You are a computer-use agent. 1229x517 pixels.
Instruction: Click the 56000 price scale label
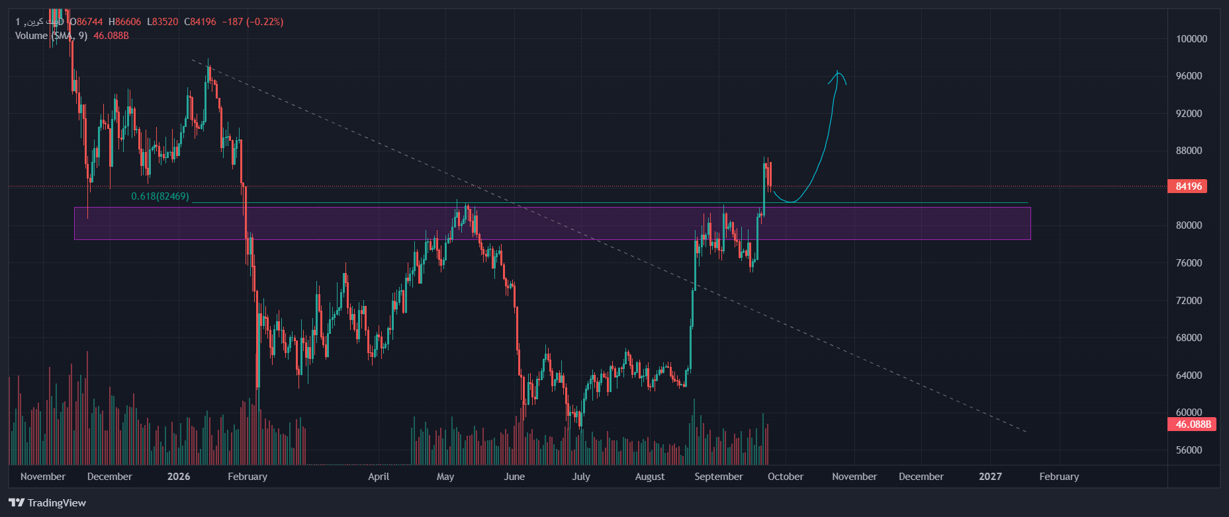point(1189,450)
